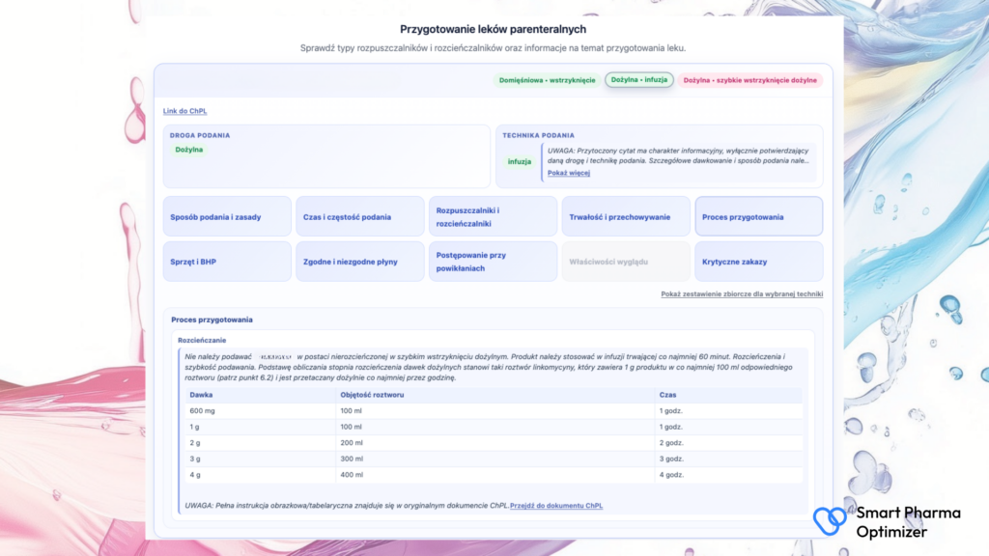989x556 pixels.
Task: Open the Link do ChPL
Action: 184,111
